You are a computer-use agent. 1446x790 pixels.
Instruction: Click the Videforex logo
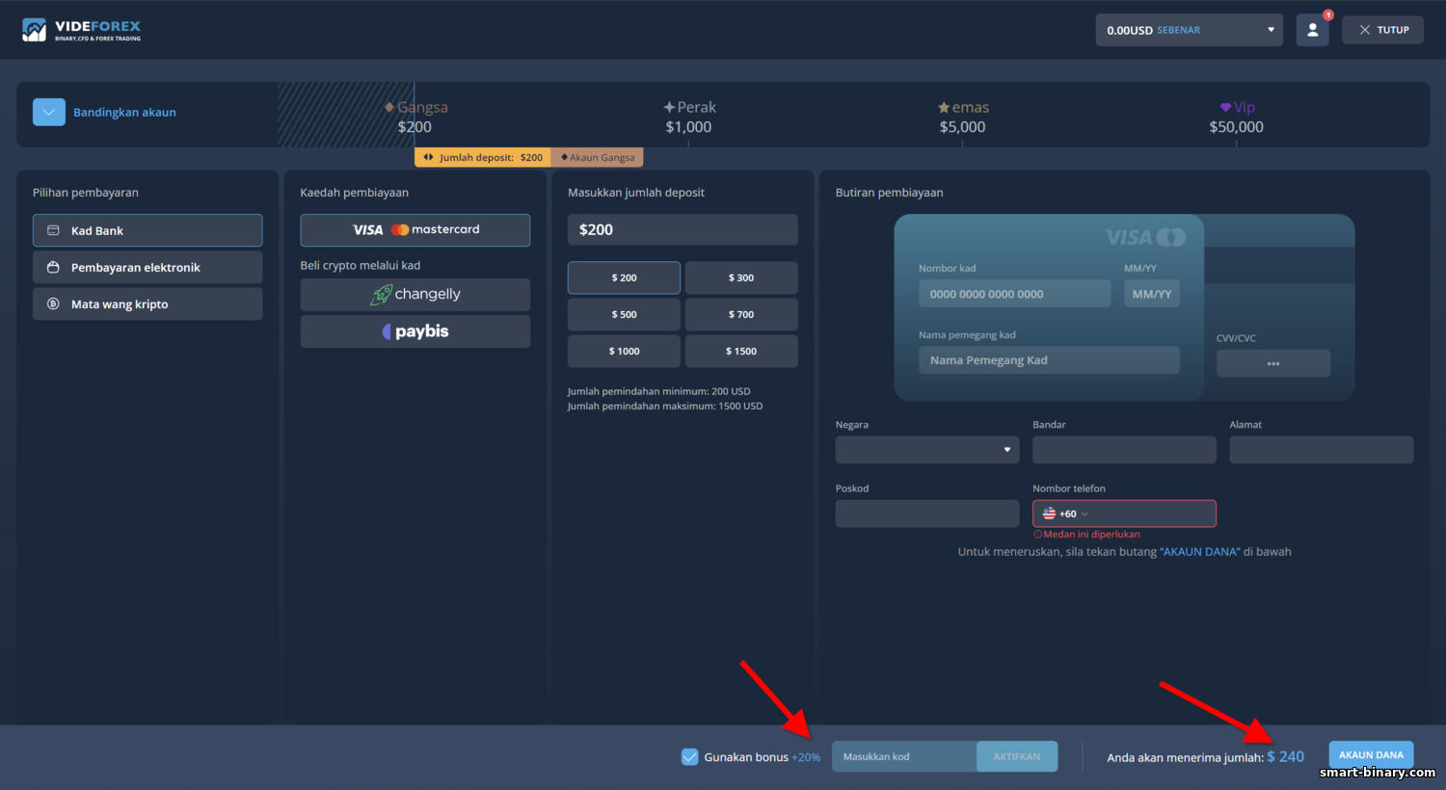click(x=82, y=30)
